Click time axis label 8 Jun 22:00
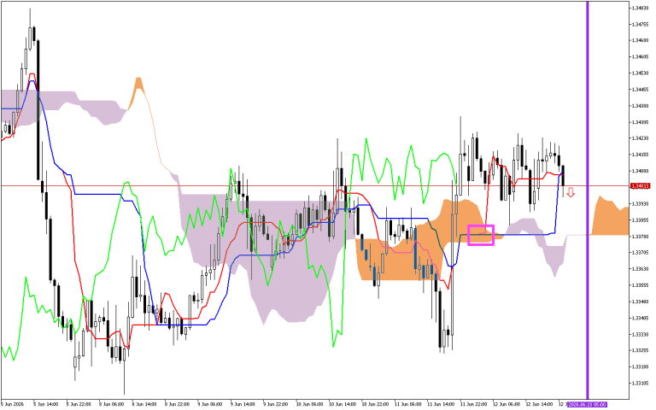 [x=177, y=405]
